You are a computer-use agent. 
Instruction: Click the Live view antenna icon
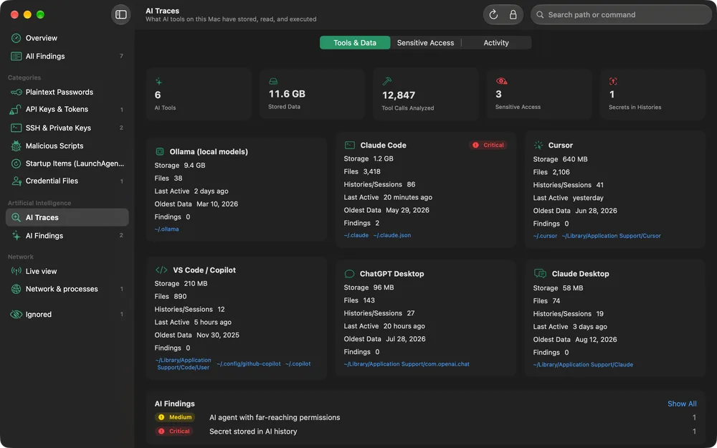16,271
